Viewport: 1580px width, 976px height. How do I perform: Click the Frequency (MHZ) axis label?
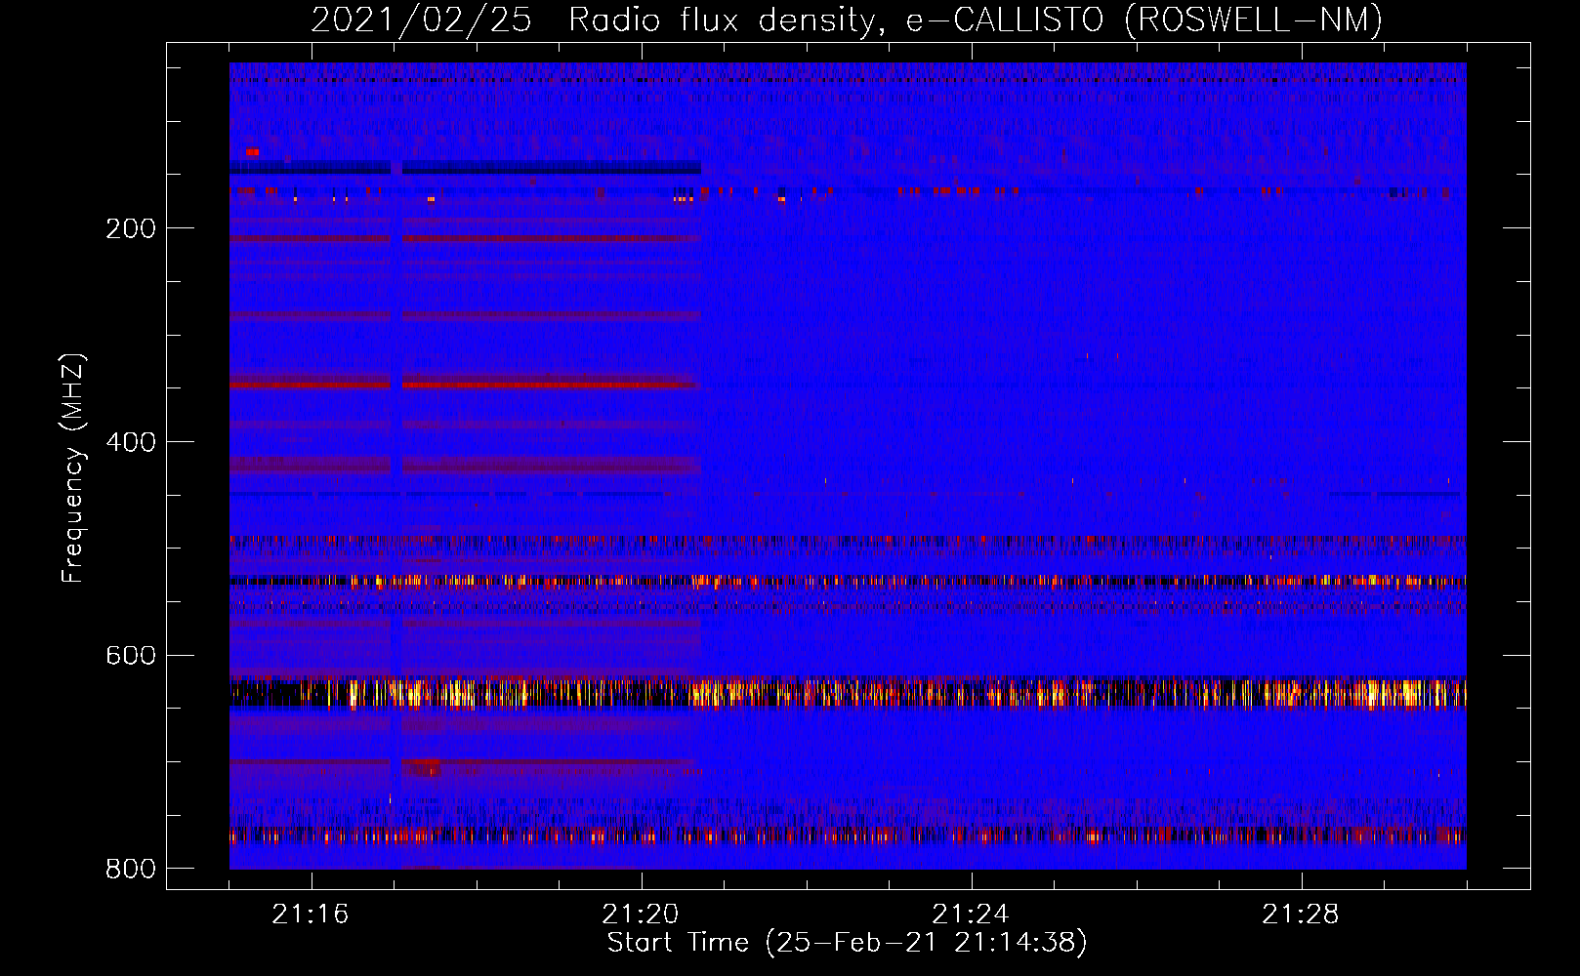[73, 468]
